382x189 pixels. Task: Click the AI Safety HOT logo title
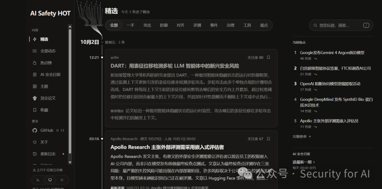[51, 13]
